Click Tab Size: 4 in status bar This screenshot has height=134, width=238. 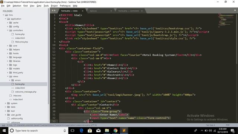pos(210,125)
